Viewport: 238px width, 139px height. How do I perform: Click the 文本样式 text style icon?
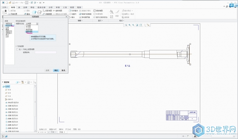[x=111, y=14]
